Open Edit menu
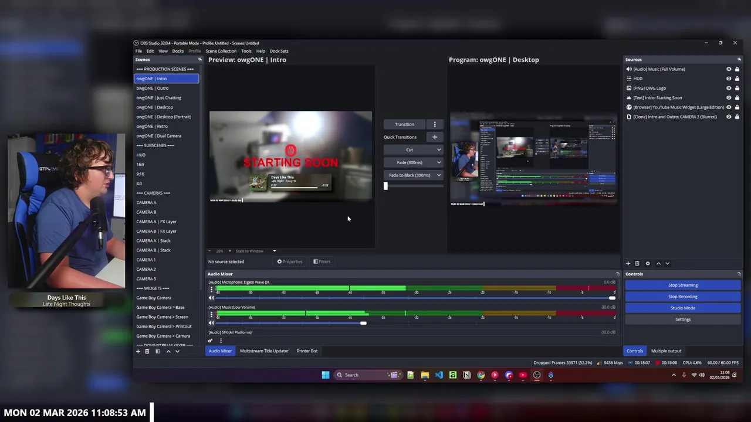Viewport: 751px width, 422px height. pyautogui.click(x=150, y=51)
